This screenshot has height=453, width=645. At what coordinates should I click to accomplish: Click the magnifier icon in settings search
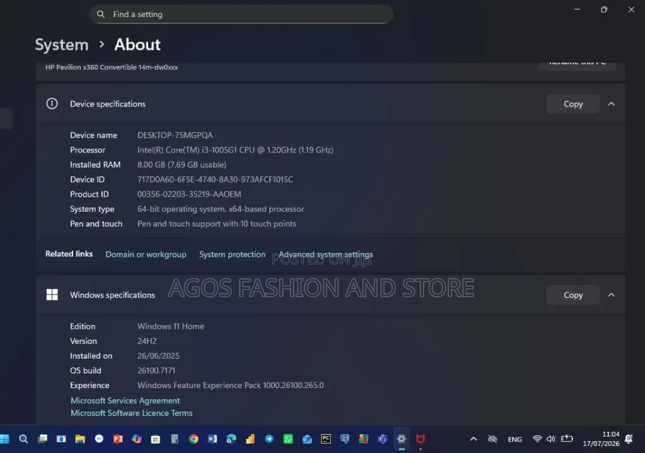point(101,14)
